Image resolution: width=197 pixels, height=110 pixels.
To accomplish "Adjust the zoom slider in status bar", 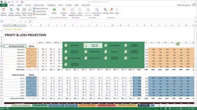I will coord(181,108).
